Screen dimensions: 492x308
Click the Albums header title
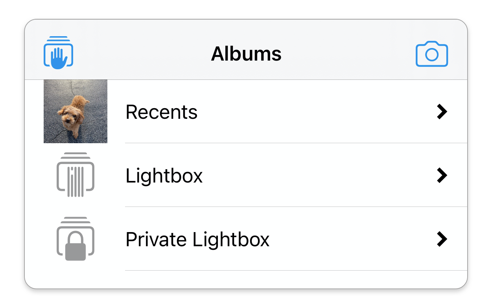click(x=246, y=54)
